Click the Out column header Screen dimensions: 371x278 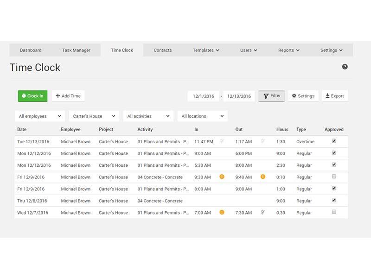[239, 129]
